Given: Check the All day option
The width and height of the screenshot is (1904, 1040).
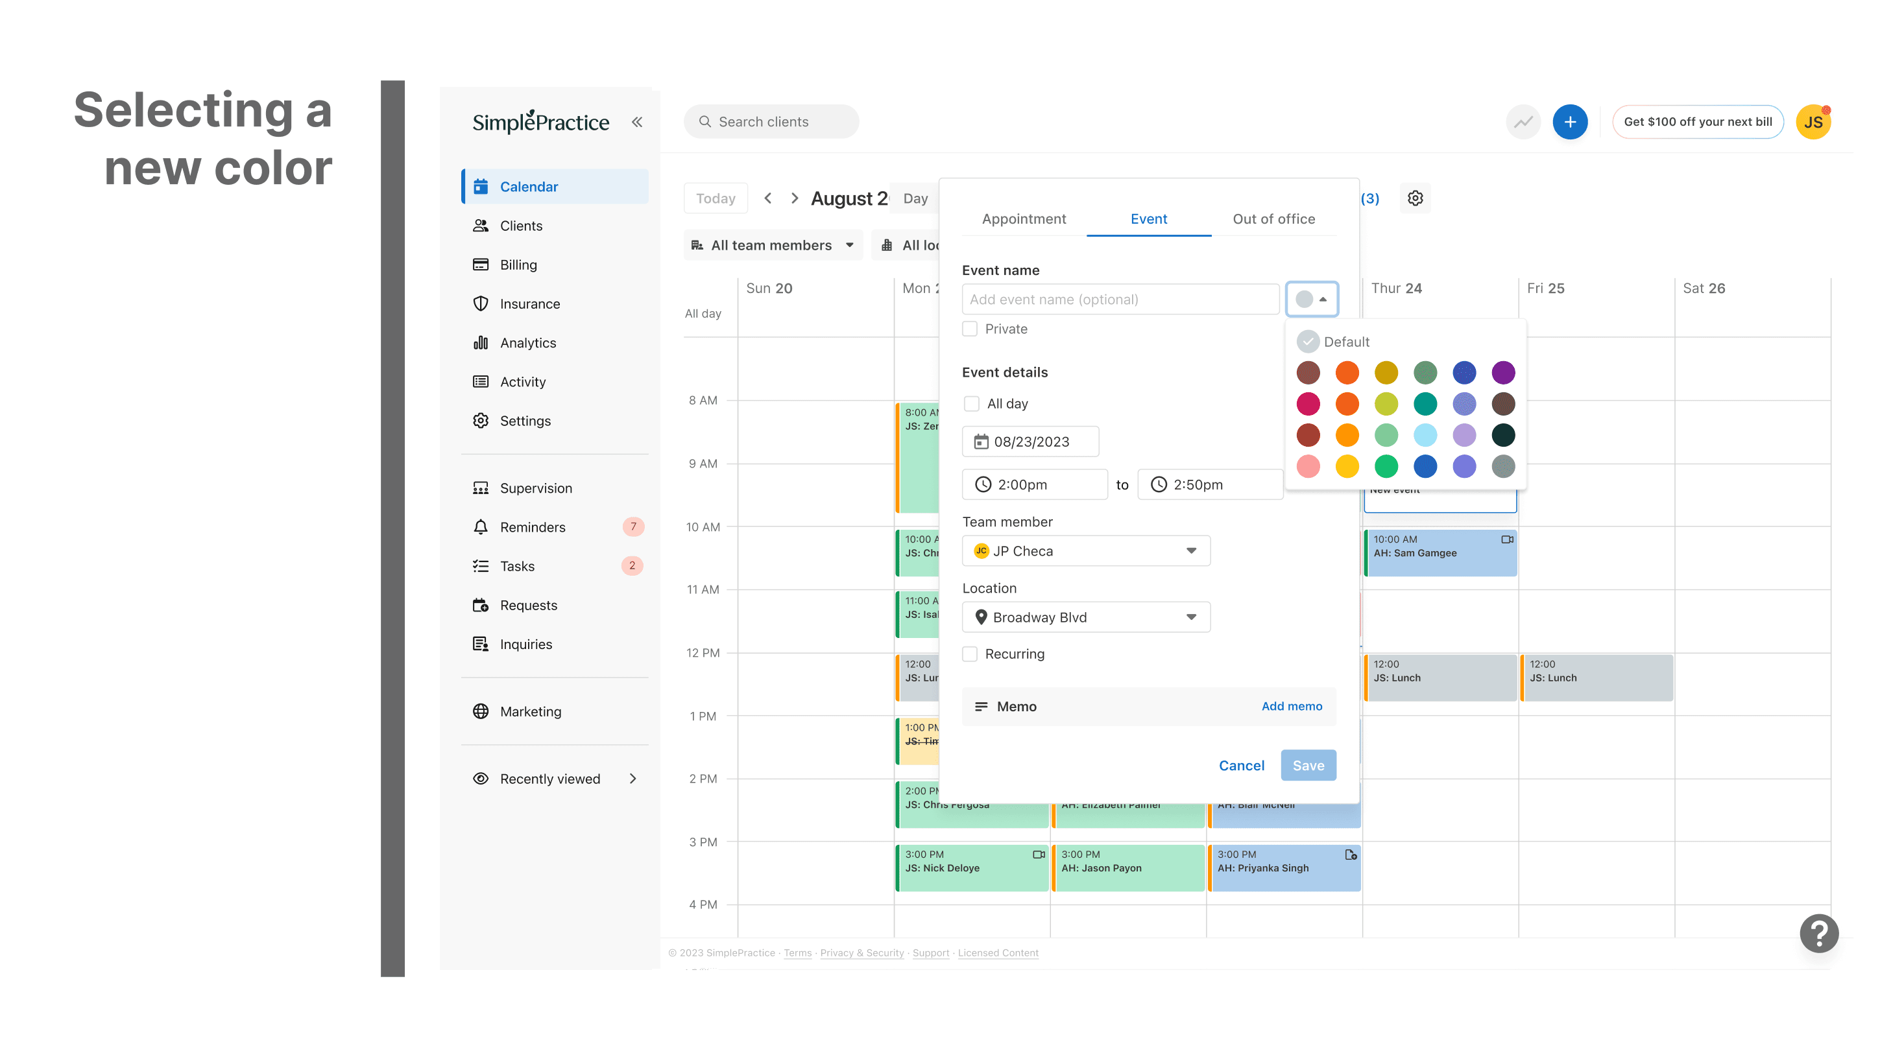Looking at the screenshot, I should [971, 403].
